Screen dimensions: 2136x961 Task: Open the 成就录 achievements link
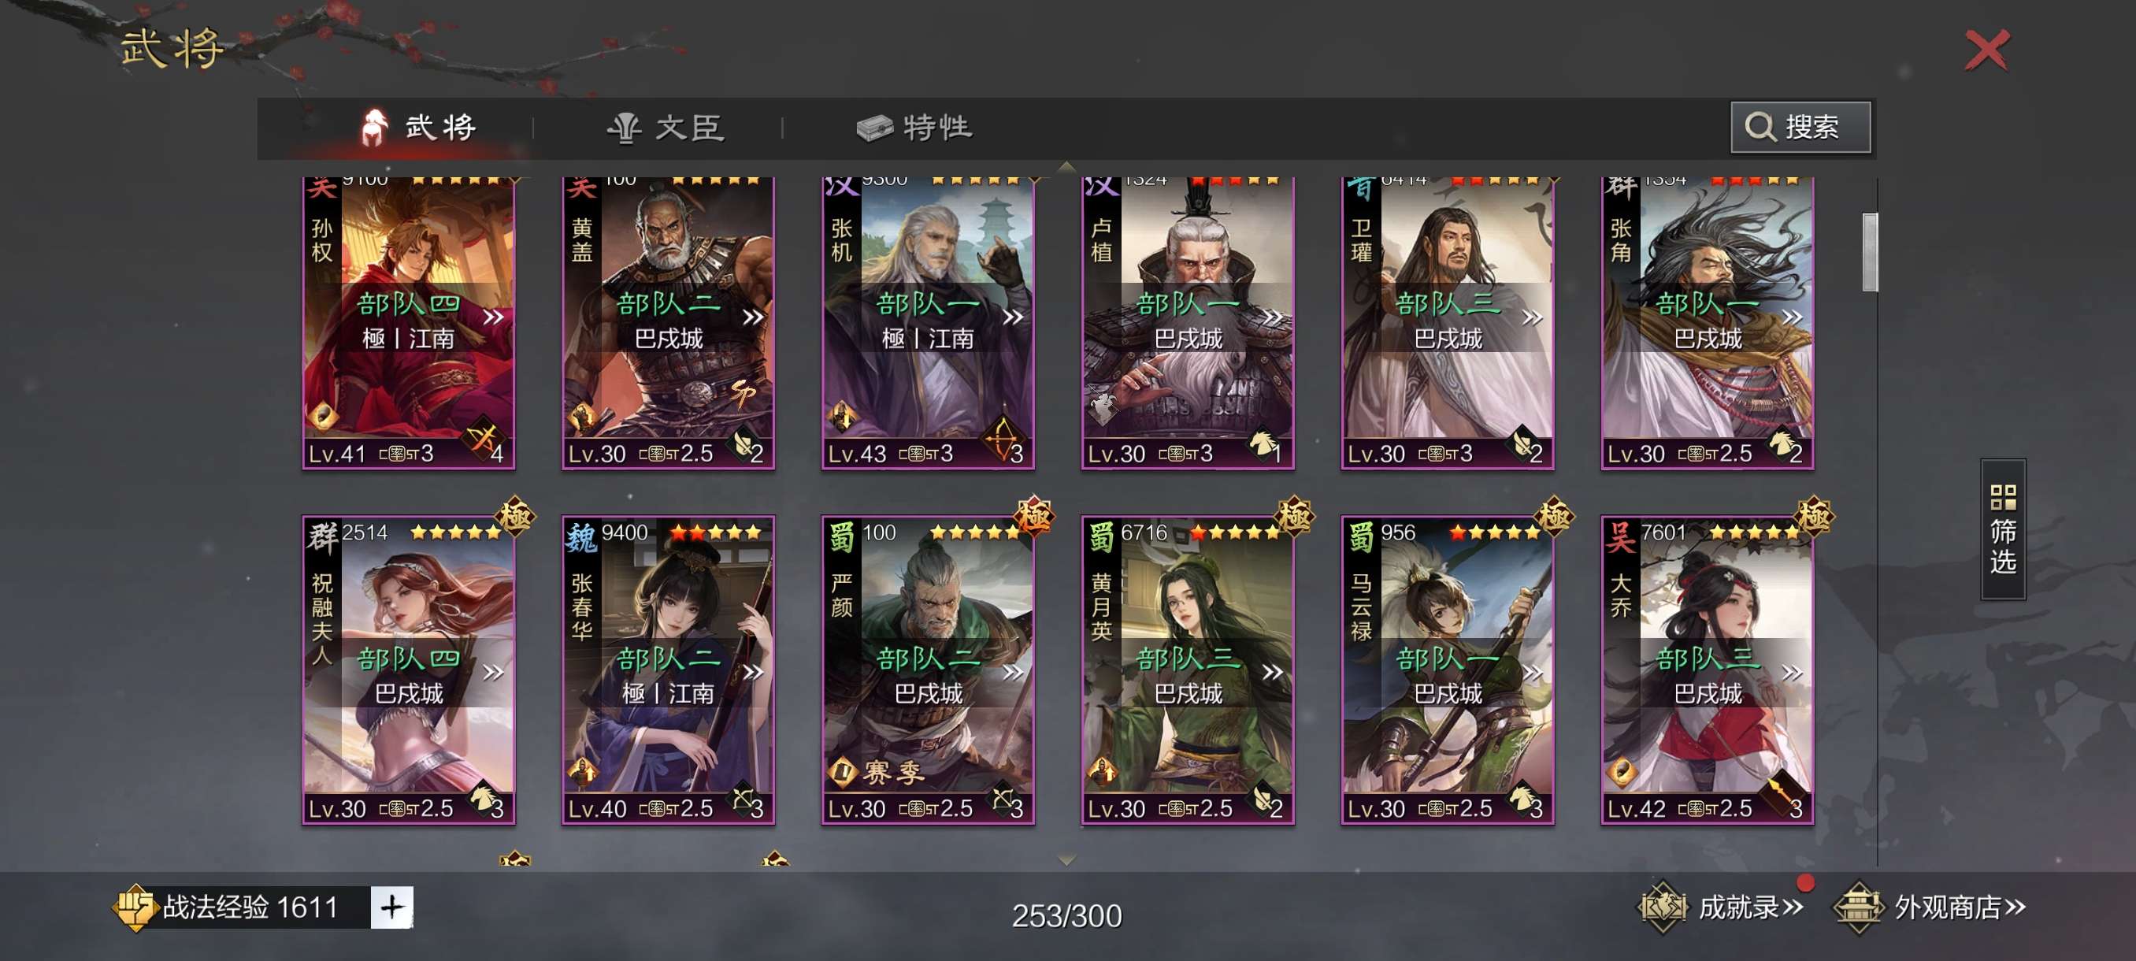[1749, 907]
